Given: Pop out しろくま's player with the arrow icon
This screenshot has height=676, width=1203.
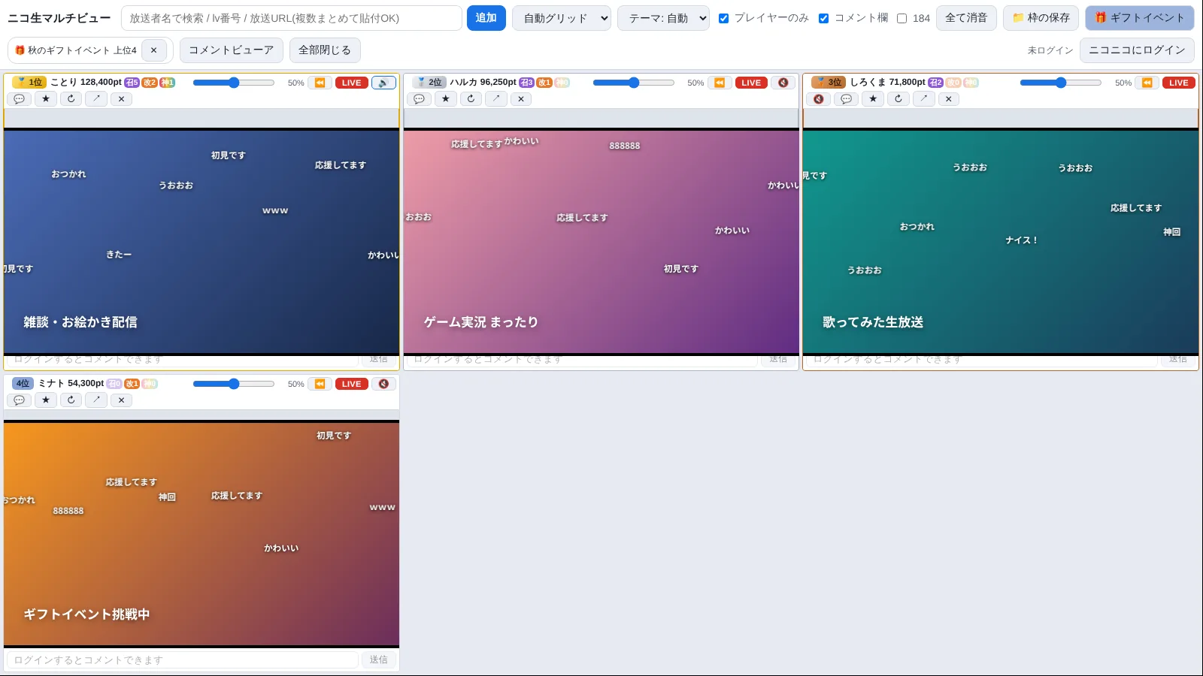Looking at the screenshot, I should 923,99.
